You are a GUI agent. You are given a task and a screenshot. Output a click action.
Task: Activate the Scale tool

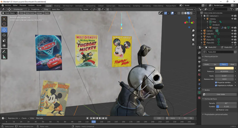point(4,40)
